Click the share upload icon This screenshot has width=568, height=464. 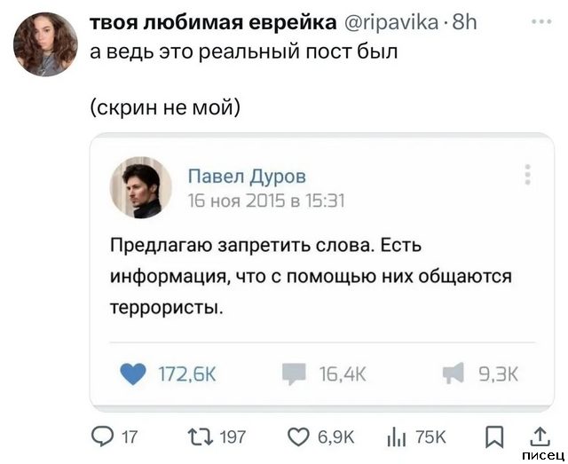[x=540, y=435]
